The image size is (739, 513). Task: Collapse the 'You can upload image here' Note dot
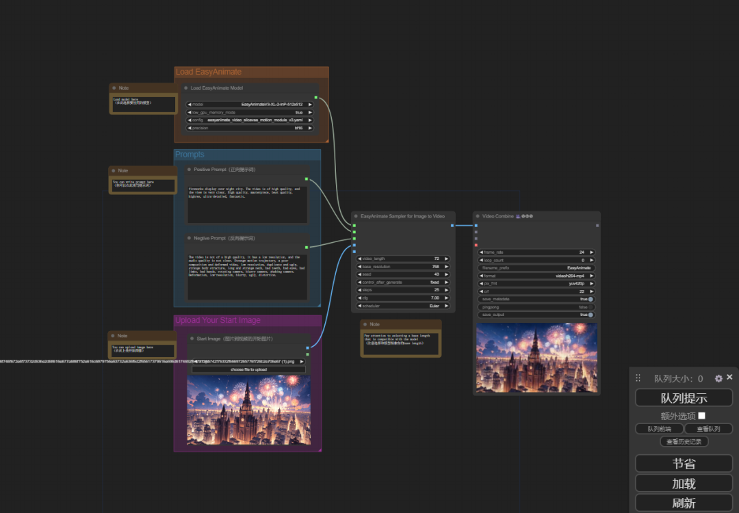coord(113,336)
